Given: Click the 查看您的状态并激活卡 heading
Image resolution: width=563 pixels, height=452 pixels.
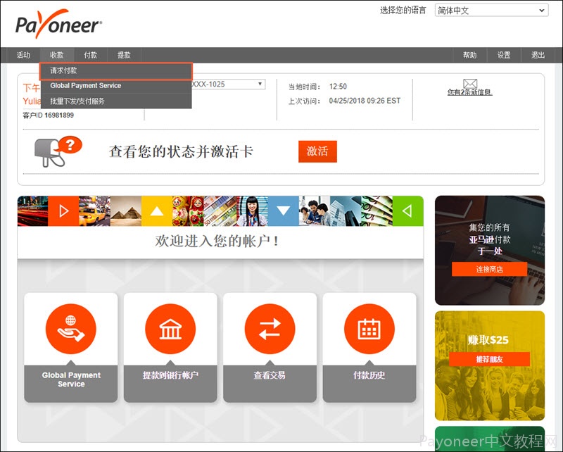Looking at the screenshot, I should (x=182, y=151).
